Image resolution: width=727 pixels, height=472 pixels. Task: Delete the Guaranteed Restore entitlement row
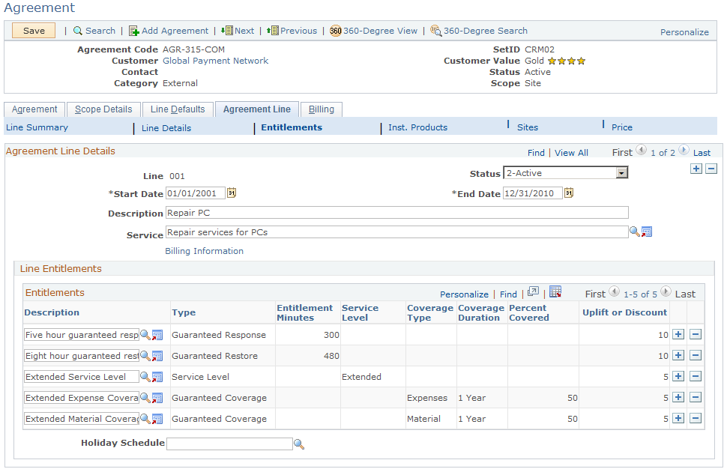(696, 355)
